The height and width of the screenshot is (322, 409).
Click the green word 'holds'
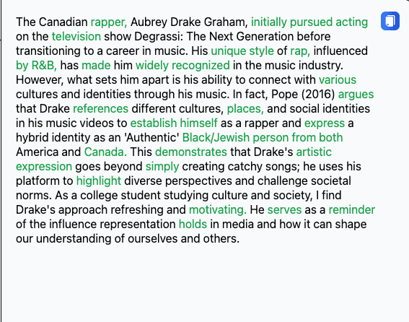point(193,224)
